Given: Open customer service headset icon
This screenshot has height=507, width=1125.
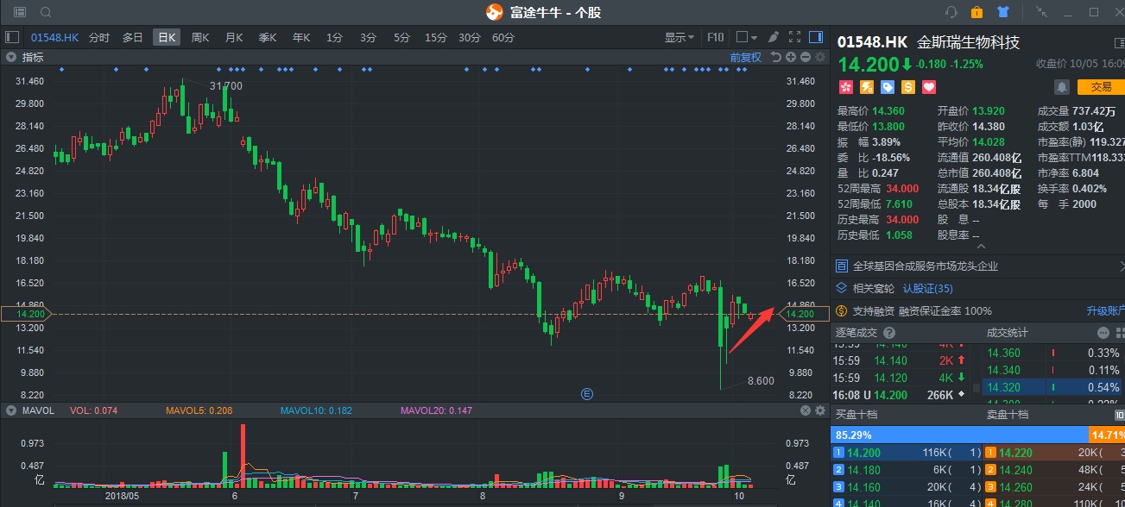Looking at the screenshot, I should coord(951,12).
